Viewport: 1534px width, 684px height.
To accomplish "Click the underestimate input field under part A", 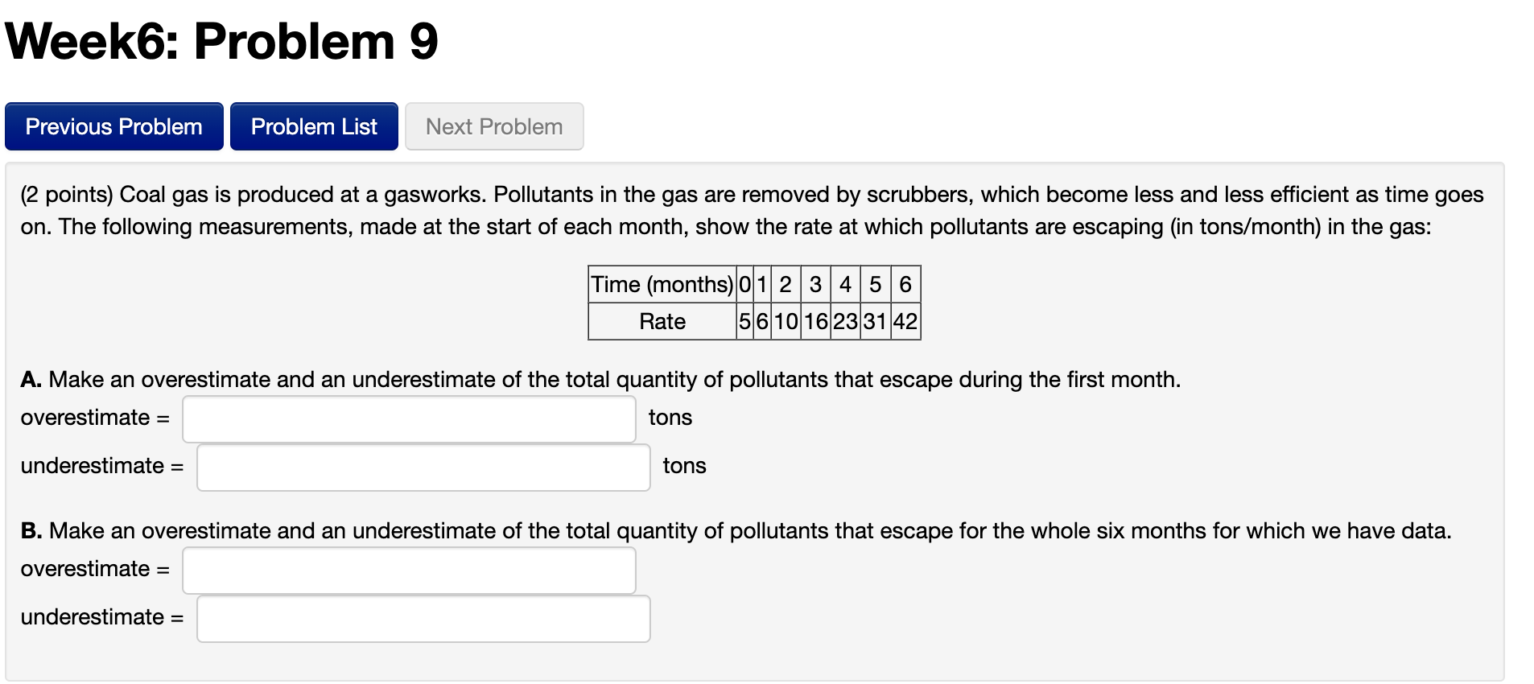I will [423, 467].
